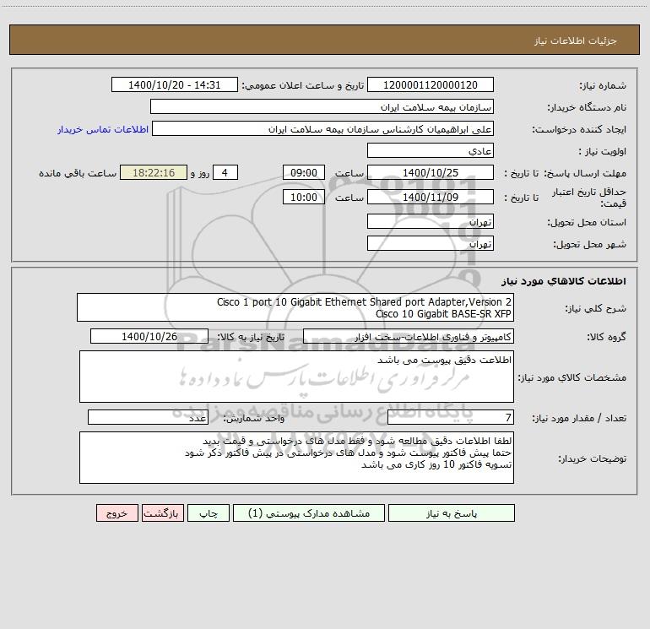Click the remaining time countdown 18:22:16
This screenshot has height=629, width=650.
154,172
